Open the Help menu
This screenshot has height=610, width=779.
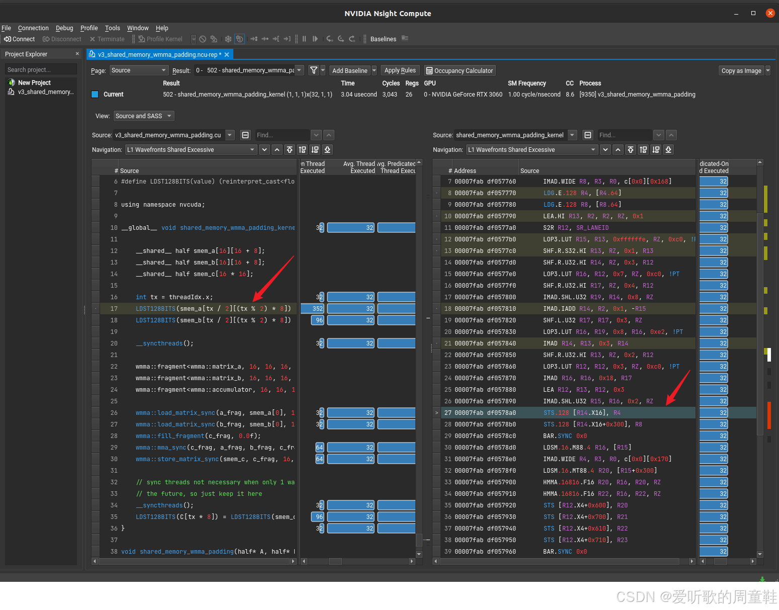162,28
